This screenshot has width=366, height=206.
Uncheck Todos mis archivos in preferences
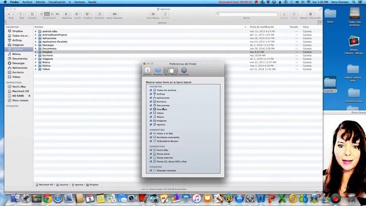[151, 90]
